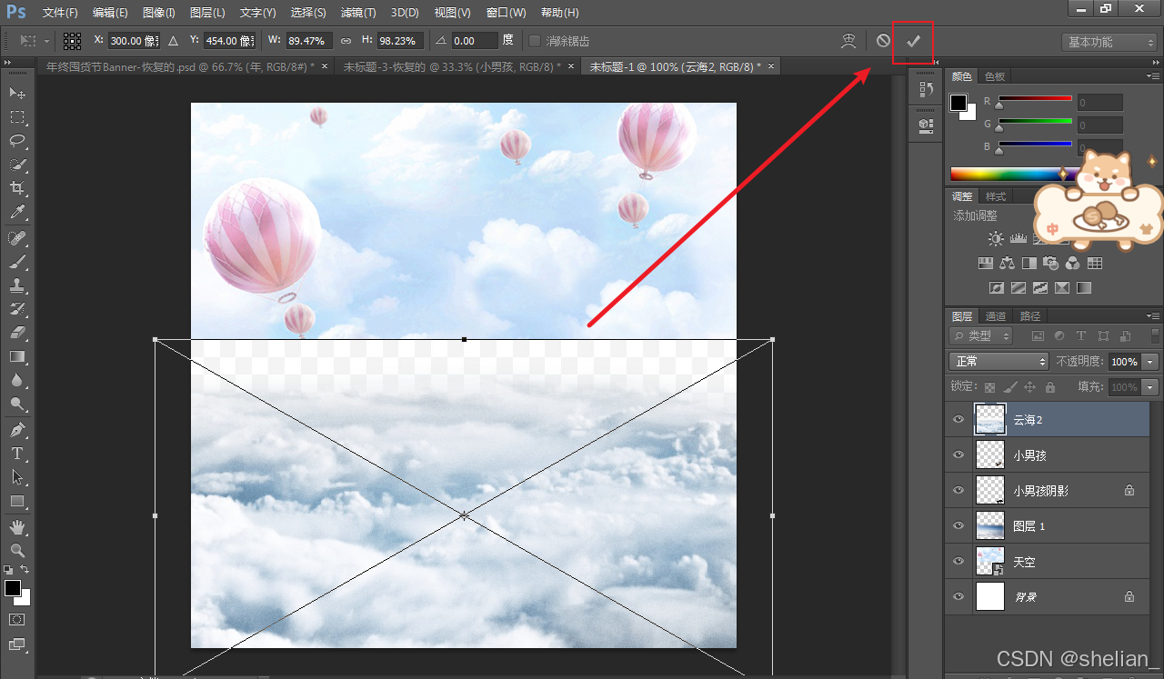Toggle relative positioning triangle for reference point

pos(173,41)
